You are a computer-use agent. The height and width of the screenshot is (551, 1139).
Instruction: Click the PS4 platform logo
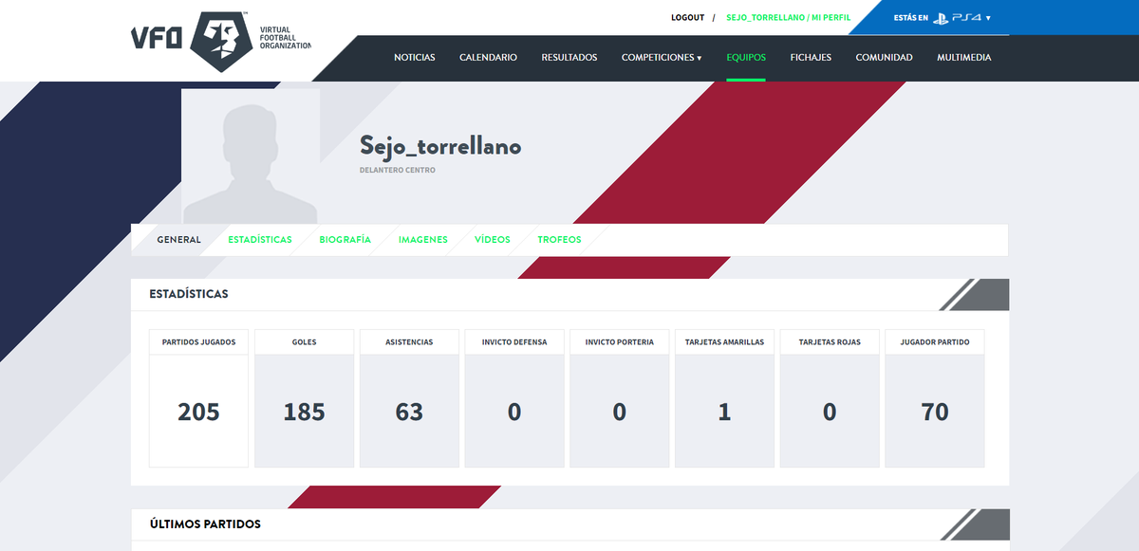pyautogui.click(x=957, y=18)
